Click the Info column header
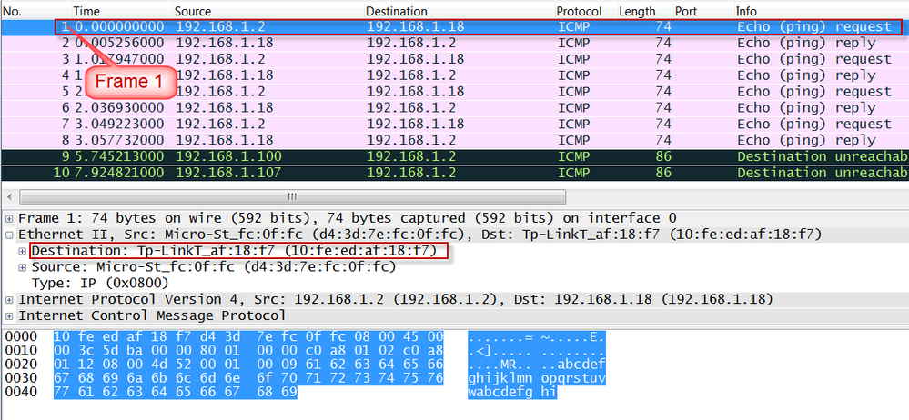Image resolution: width=909 pixels, height=420 pixels. pyautogui.click(x=821, y=11)
